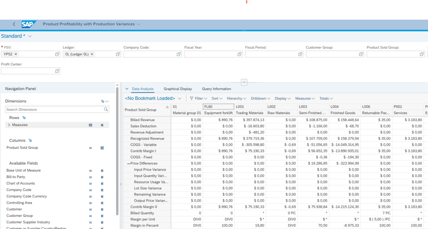Collapse the Price Differences row node
Screen dimensions: 428x229
pyautogui.click(x=128, y=163)
